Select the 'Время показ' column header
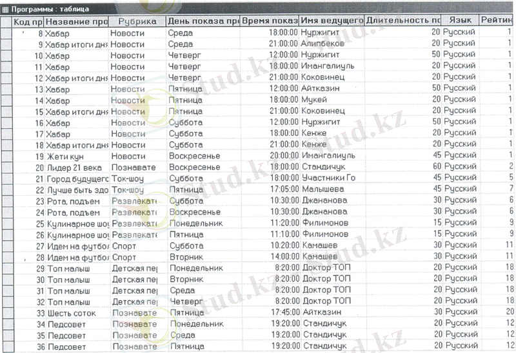Viewport: 516px width, 353px height. 270,21
